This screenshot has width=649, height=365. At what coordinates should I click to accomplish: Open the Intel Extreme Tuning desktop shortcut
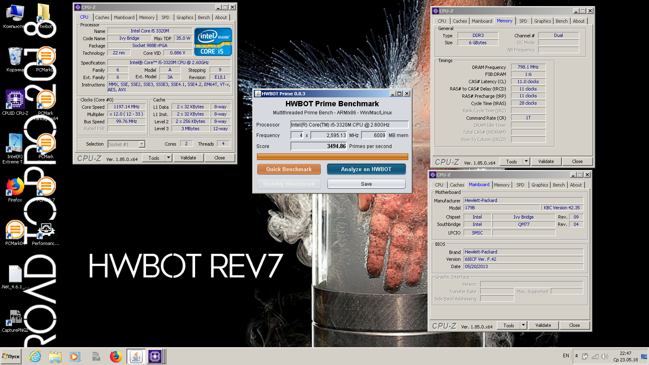click(15, 149)
